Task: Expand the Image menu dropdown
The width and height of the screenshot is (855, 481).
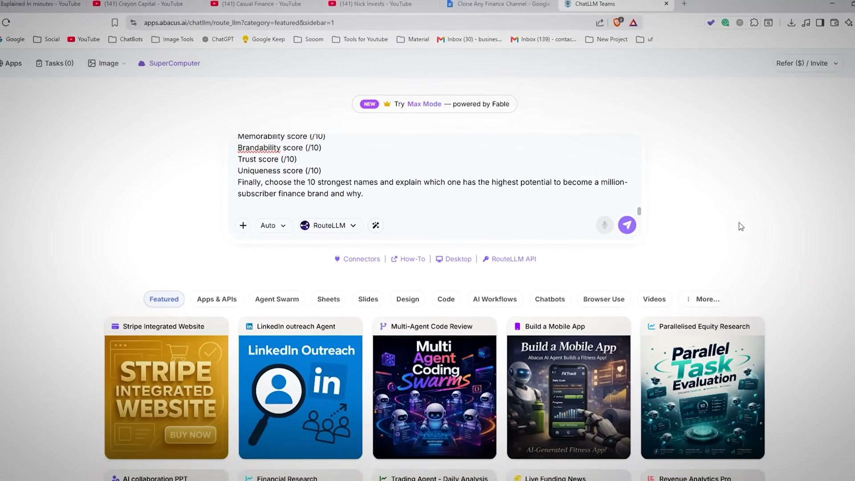Action: coord(107,63)
